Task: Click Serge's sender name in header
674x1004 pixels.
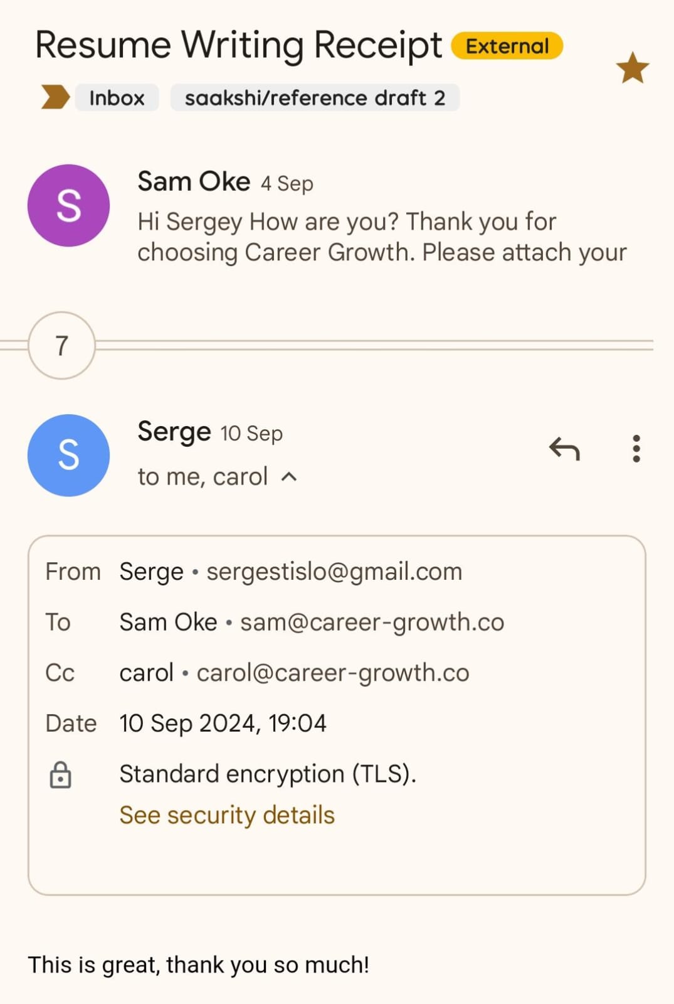Action: (174, 432)
